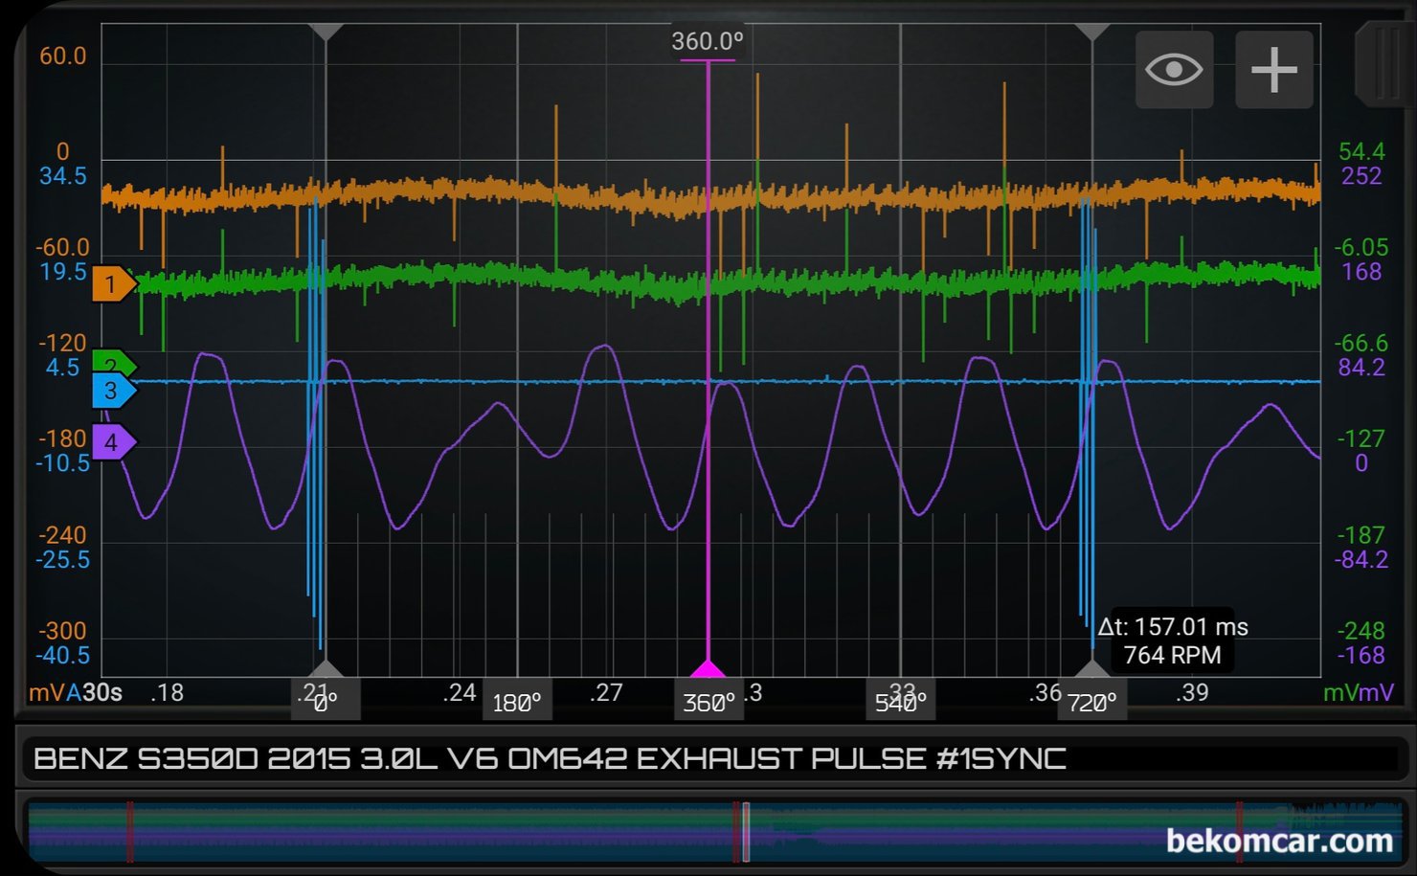
Task: Click the Δt 157.01 ms RPM readout
Action: (x=1172, y=640)
